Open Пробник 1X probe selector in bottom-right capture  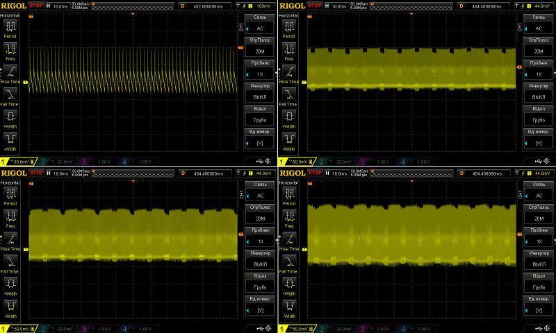pos(539,237)
